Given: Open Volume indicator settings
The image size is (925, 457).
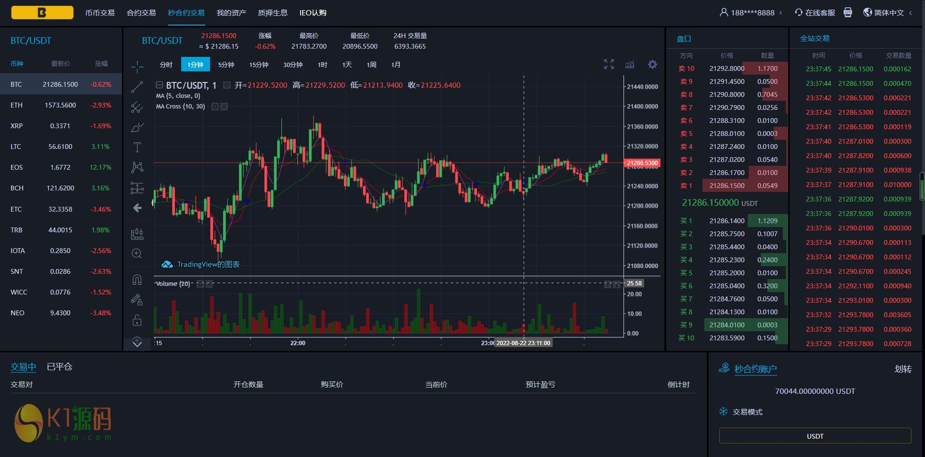Looking at the screenshot, I should pyautogui.click(x=200, y=284).
